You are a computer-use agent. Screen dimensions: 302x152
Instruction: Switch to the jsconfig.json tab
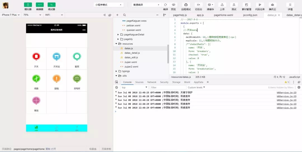250,15
